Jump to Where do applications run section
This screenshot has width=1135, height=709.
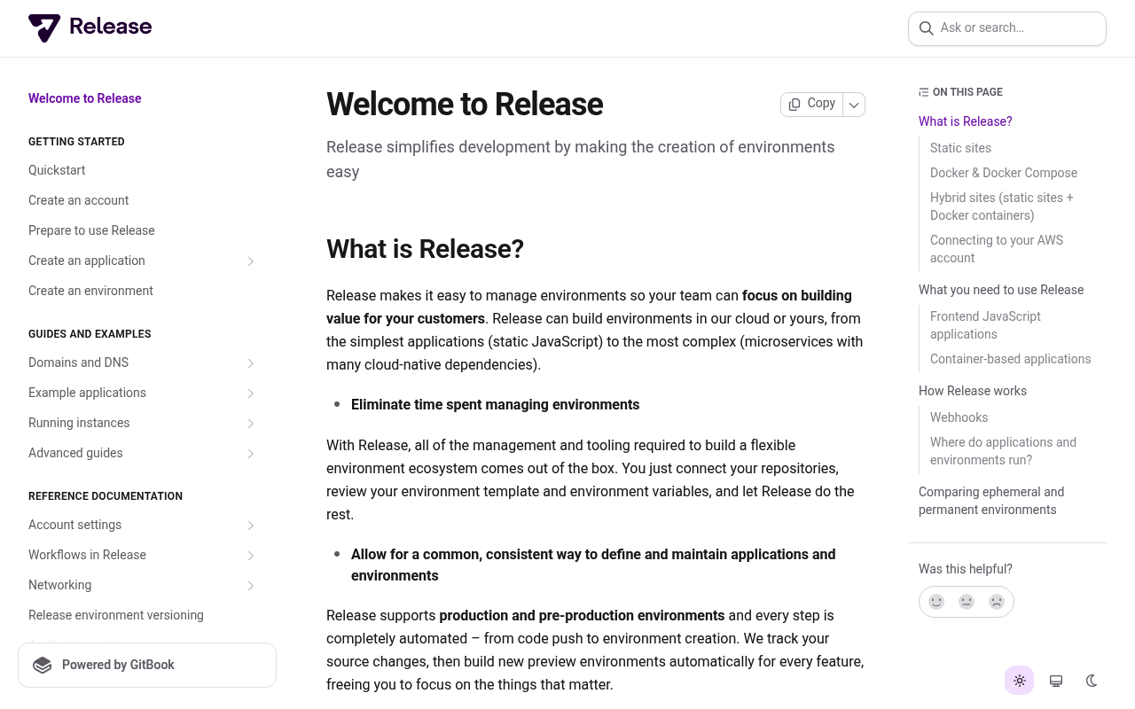(x=1003, y=451)
